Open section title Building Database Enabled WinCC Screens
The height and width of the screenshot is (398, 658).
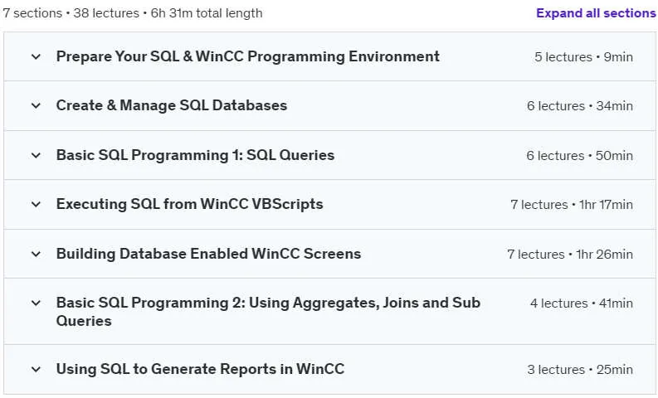(208, 254)
